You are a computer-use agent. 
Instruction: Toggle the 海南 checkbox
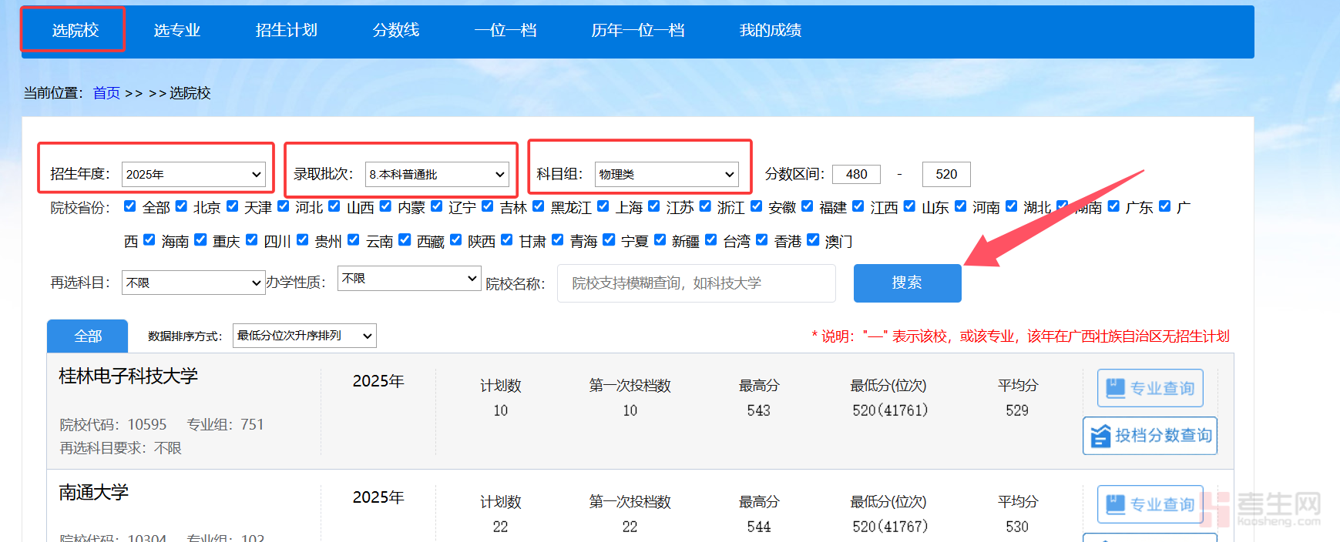pos(149,239)
